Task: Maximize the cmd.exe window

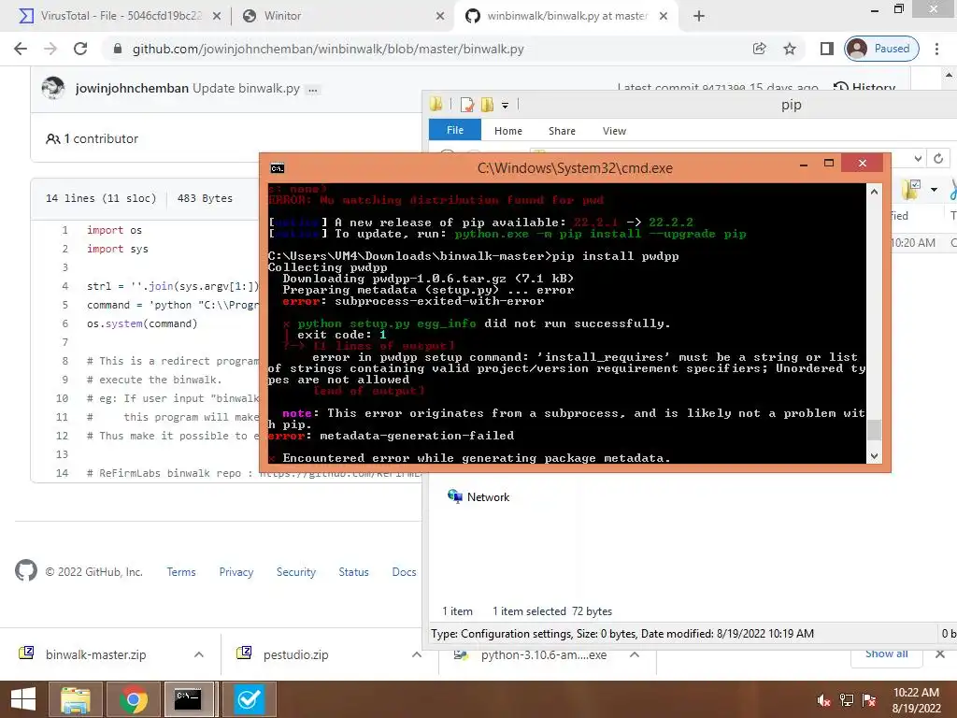Action: click(828, 163)
